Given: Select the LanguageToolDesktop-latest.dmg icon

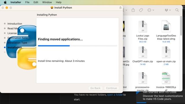Looking at the screenshot, I should pyautogui.click(x=166, y=26).
